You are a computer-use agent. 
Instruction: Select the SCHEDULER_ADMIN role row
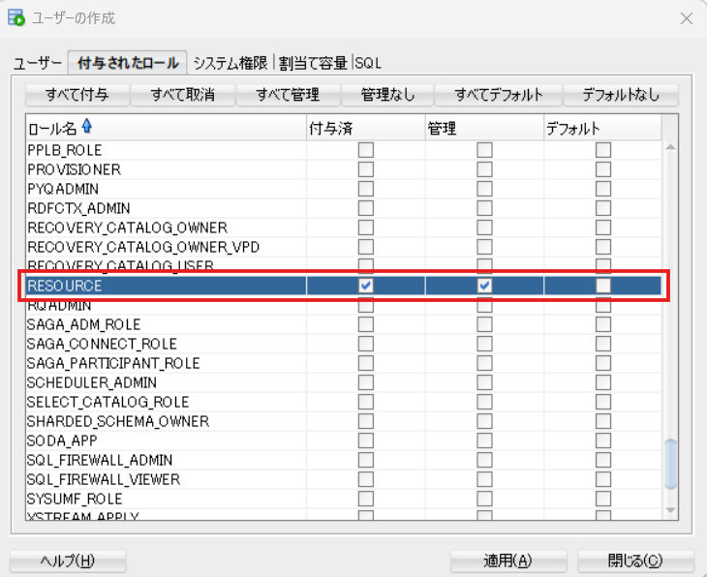pos(344,382)
